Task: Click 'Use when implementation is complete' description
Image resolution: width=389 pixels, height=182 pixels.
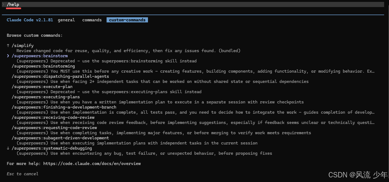Action: [x=196, y=112]
